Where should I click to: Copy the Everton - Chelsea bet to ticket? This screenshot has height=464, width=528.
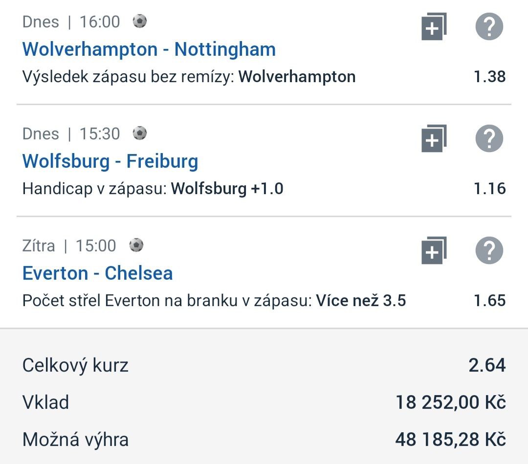[x=434, y=250]
